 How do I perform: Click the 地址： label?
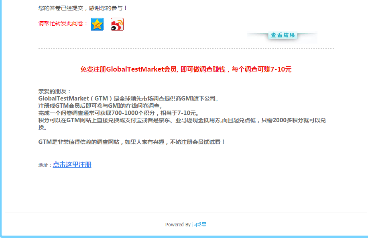click(45, 165)
